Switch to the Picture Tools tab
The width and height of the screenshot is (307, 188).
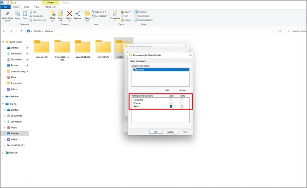(50, 7)
